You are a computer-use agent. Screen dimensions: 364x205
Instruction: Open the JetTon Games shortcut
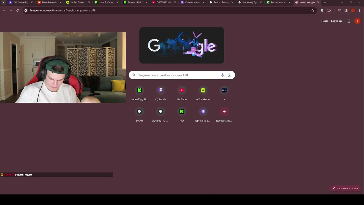203,93
